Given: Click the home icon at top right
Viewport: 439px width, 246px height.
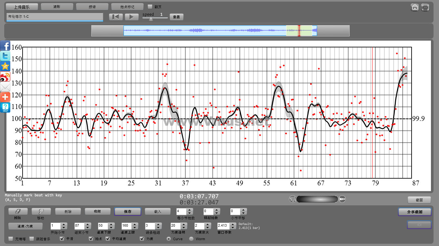Looking at the screenshot, I should [x=415, y=7].
